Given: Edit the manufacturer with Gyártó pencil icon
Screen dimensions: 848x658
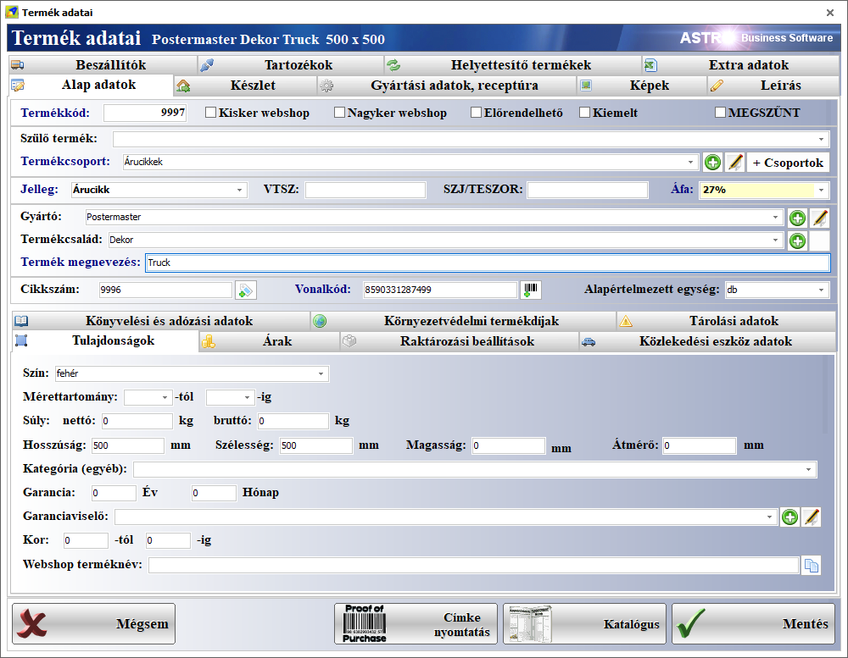Looking at the screenshot, I should (x=820, y=218).
